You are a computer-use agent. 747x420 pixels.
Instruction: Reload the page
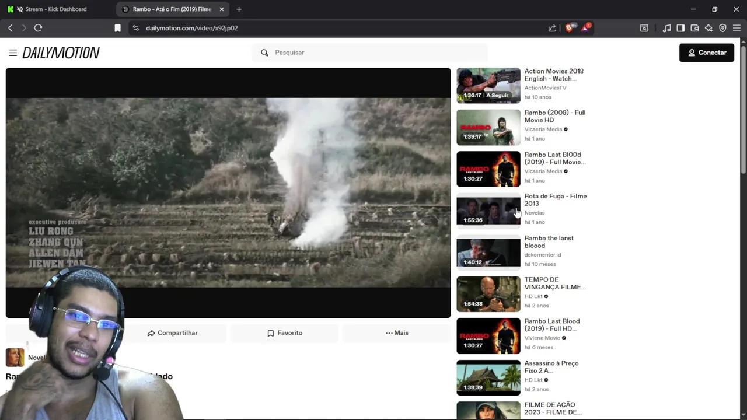click(x=39, y=28)
